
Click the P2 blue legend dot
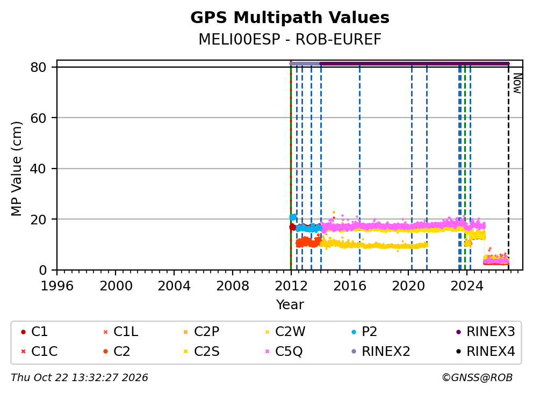point(354,332)
